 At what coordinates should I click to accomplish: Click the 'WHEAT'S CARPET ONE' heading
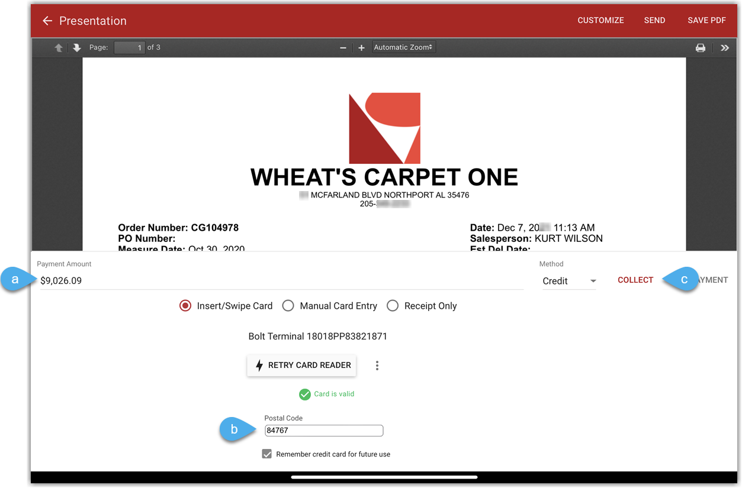[384, 177]
